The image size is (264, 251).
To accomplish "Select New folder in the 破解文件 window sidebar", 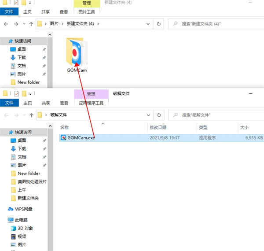I will pyautogui.click(x=29, y=173).
